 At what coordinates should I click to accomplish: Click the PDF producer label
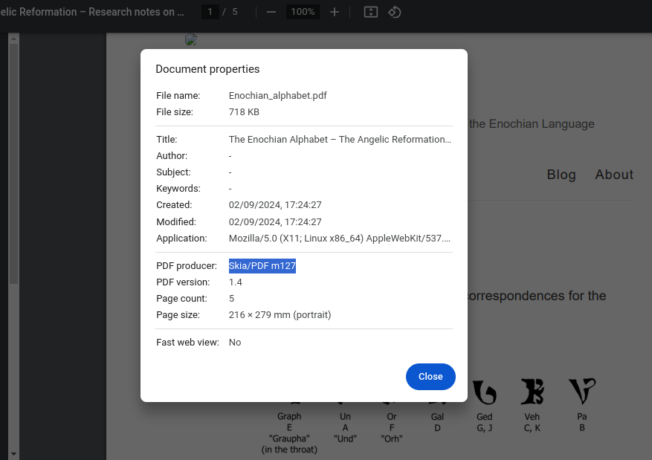(x=187, y=266)
